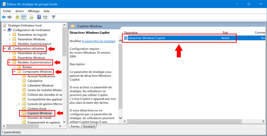Select the Désactiver Windows Copilot policy row
This screenshot has height=136, width=267.
pos(194,38)
